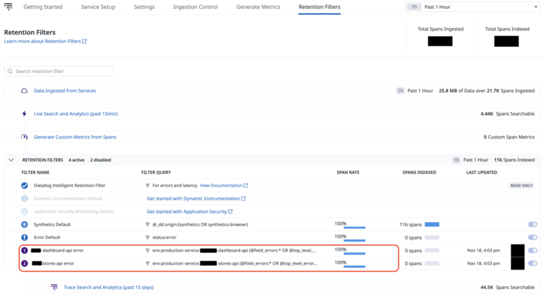Click the lightning bolt Live Search icon
The width and height of the screenshot is (546, 295).
point(24,113)
